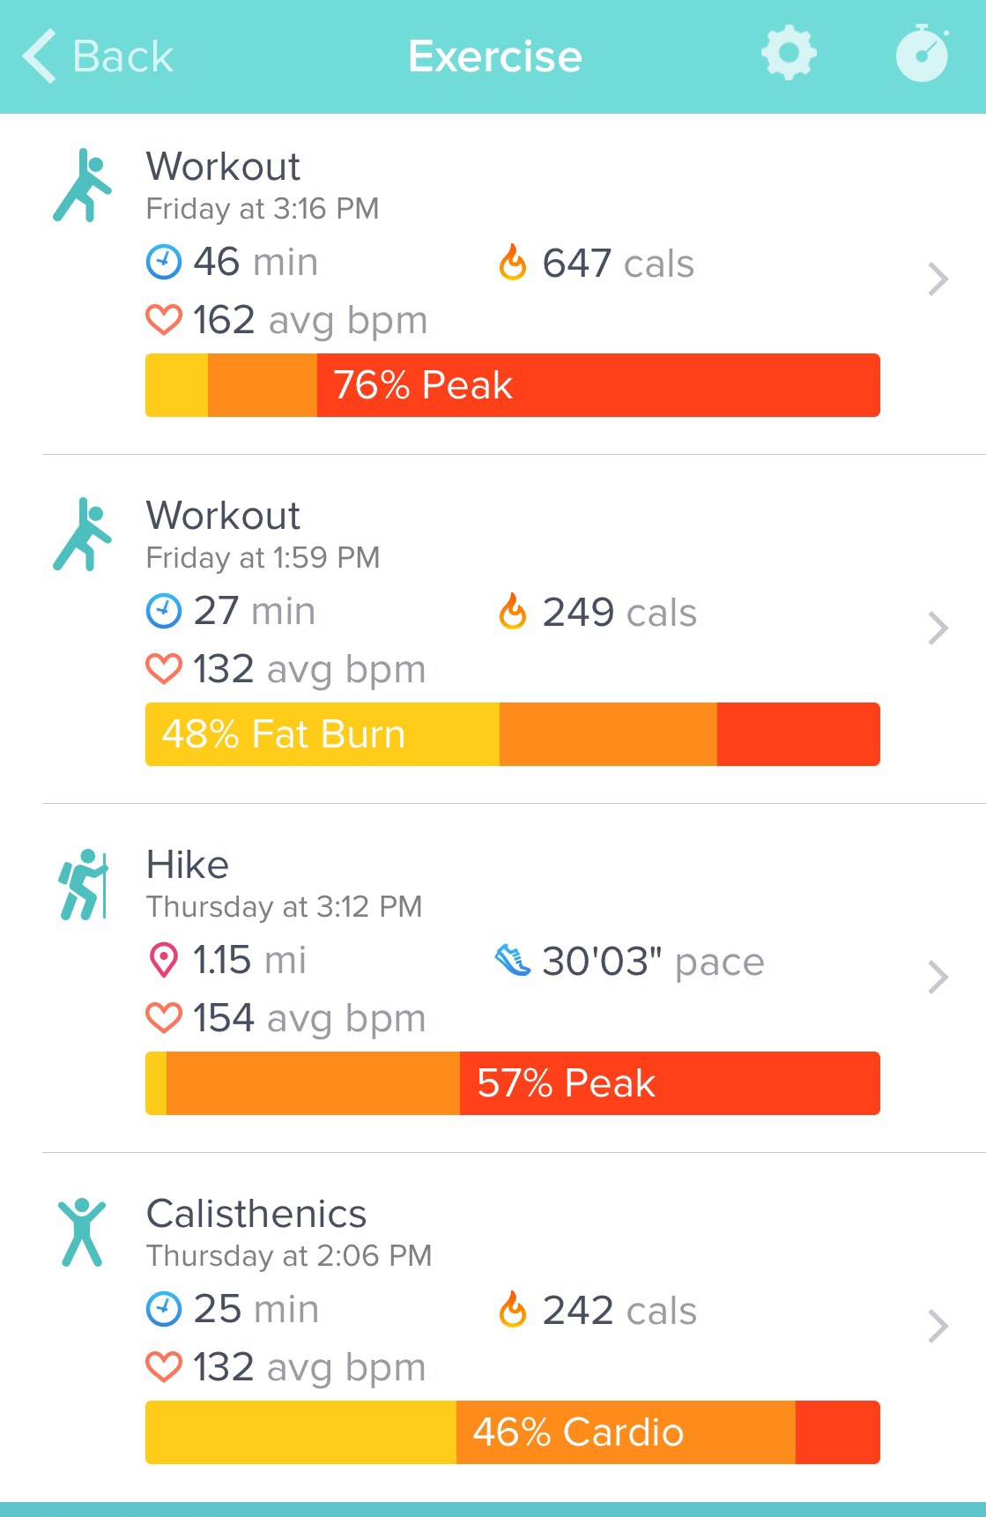Image resolution: width=986 pixels, height=1517 pixels.
Task: Tap the 1:59 PM Workout activity icon
Action: click(x=82, y=534)
